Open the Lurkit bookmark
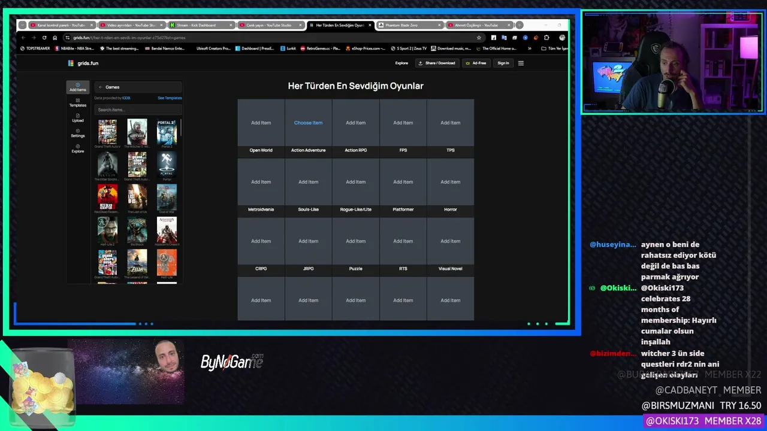Image resolution: width=767 pixels, height=431 pixels. [288, 48]
